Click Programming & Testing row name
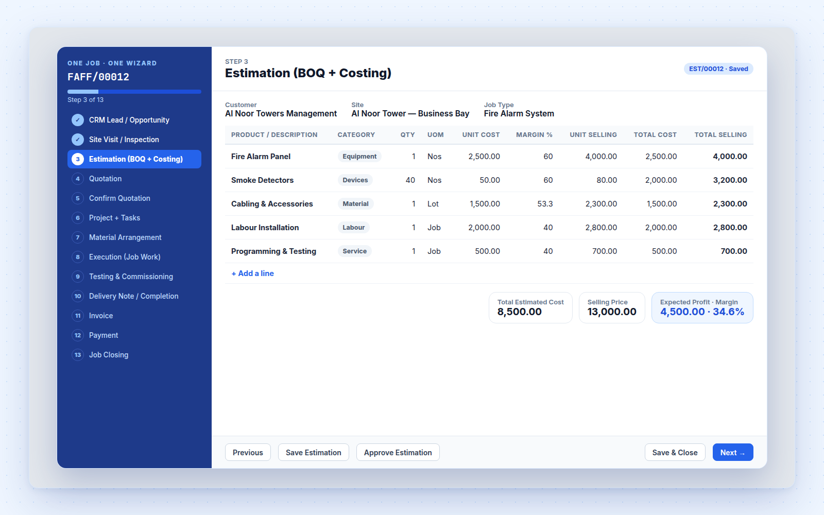 click(x=274, y=251)
